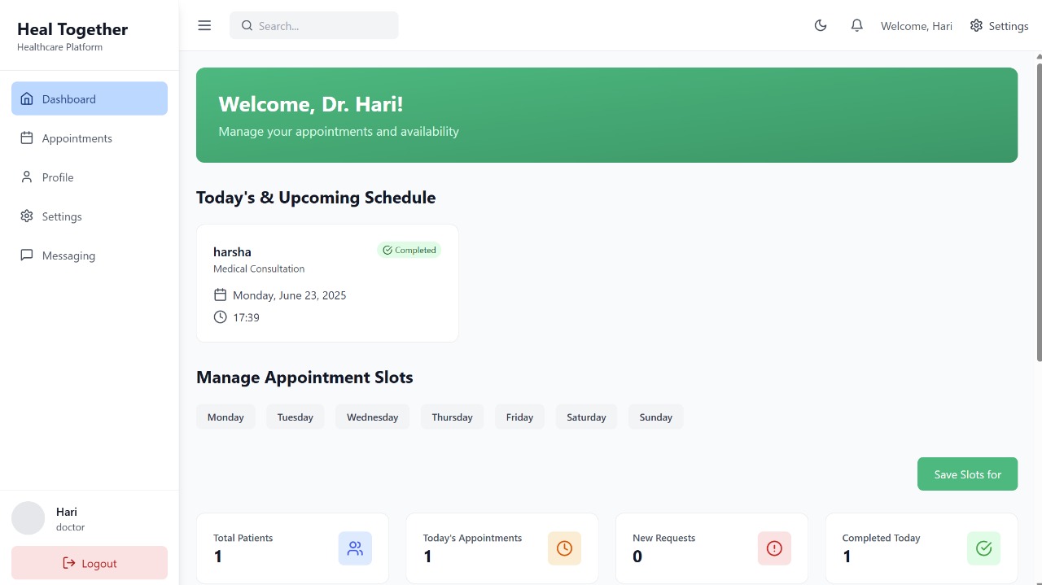The image size is (1042, 585).
Task: Click the Logout button
Action: pos(90,562)
